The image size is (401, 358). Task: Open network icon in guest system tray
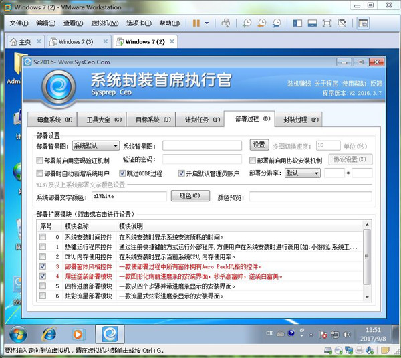tap(335, 334)
